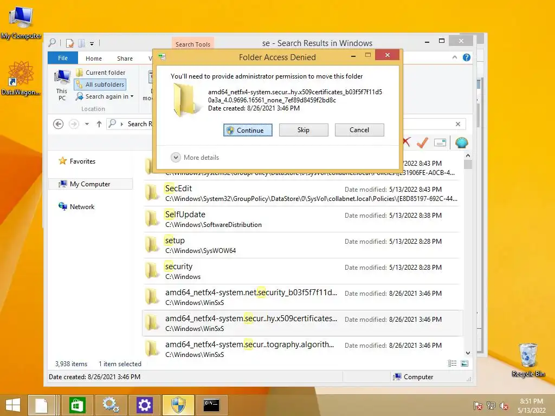Click the orange checkmark toolbar icon

[x=422, y=142]
